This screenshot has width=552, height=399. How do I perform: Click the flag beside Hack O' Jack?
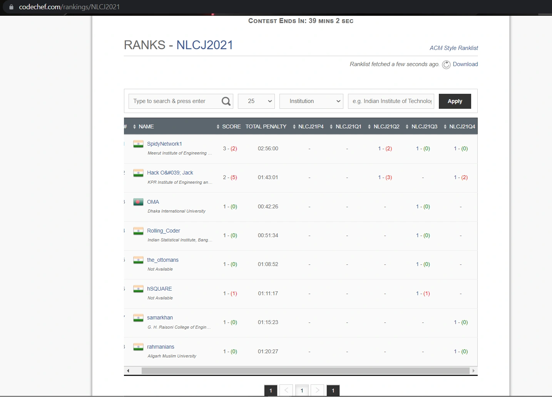pyautogui.click(x=138, y=173)
